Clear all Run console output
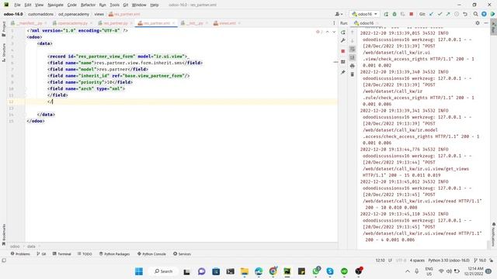 click(x=352, y=74)
